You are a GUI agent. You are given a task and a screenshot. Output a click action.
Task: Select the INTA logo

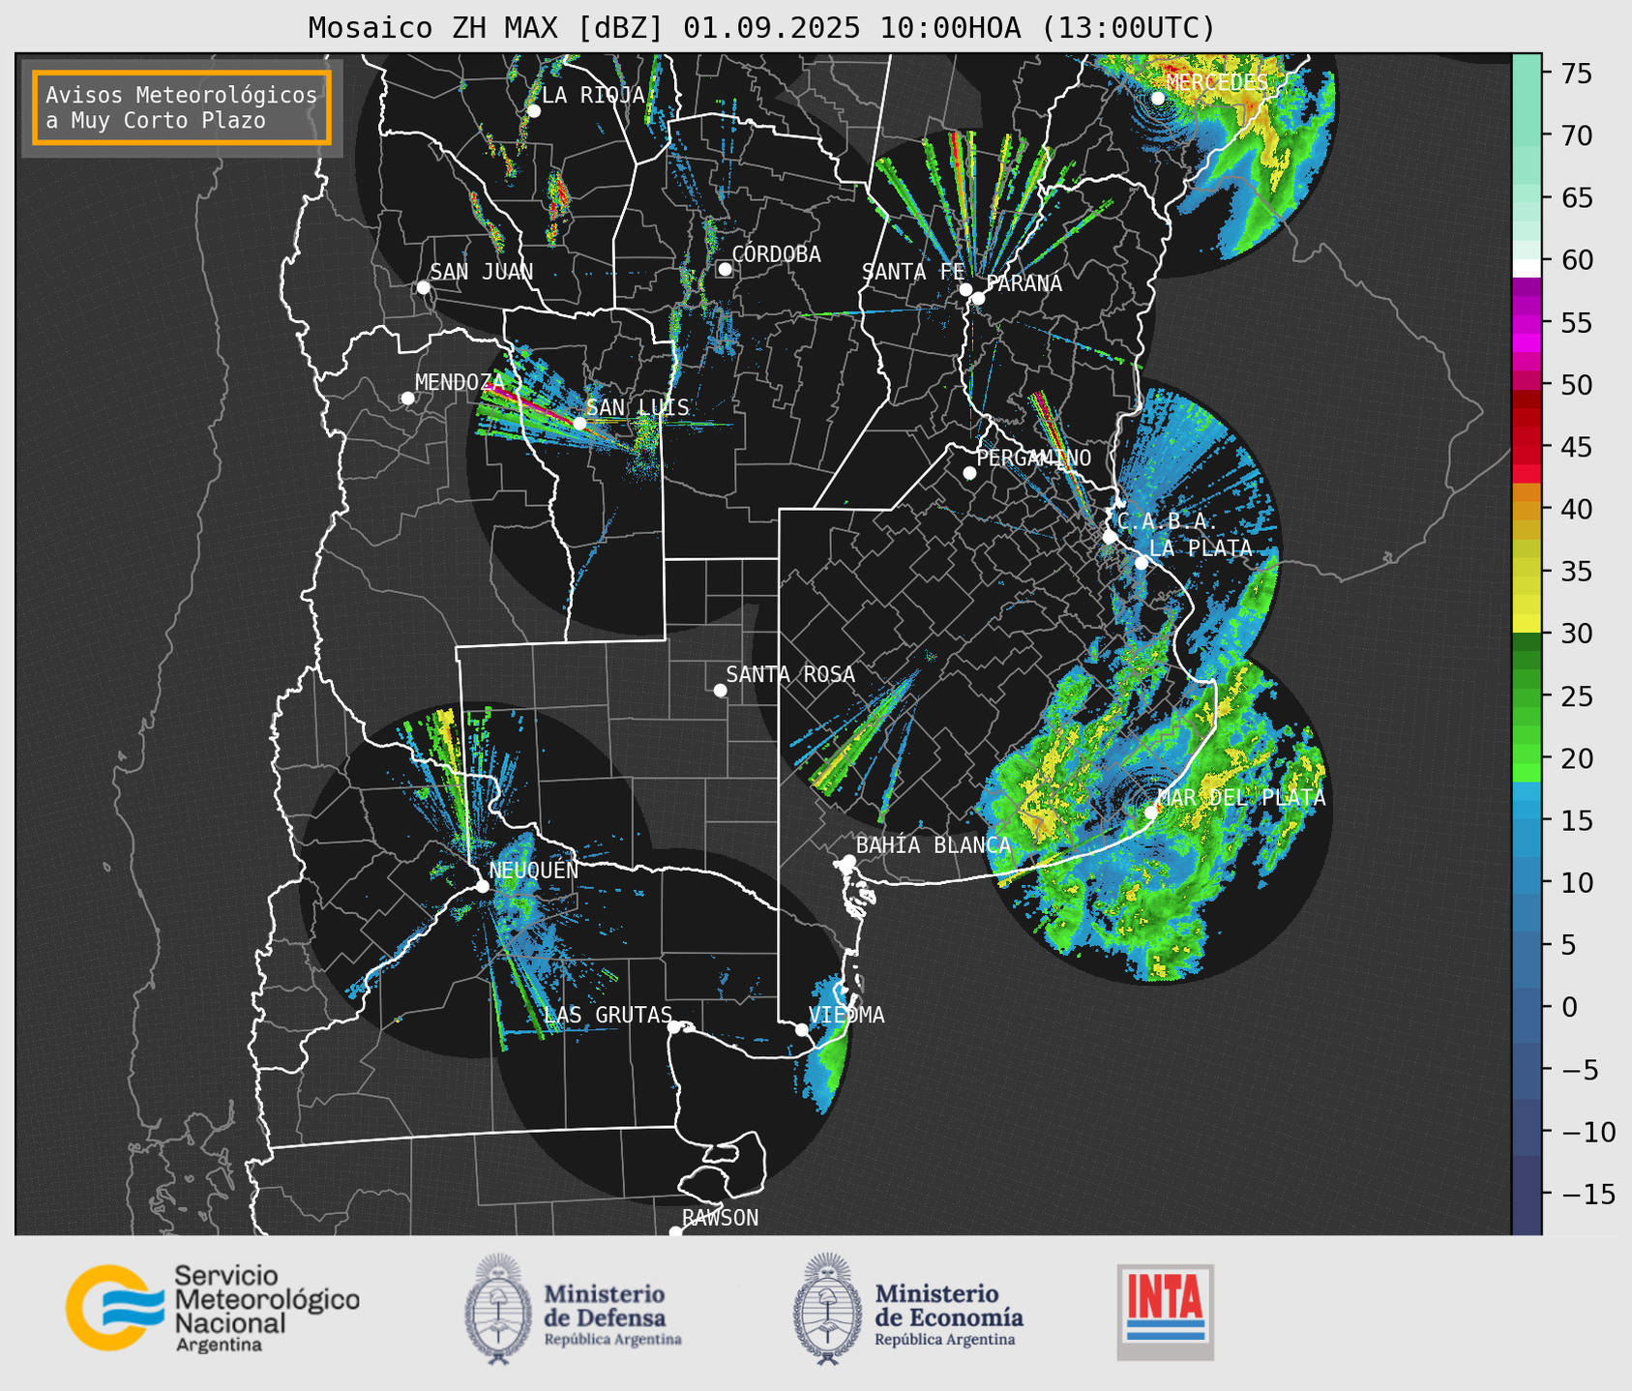1165,1312
